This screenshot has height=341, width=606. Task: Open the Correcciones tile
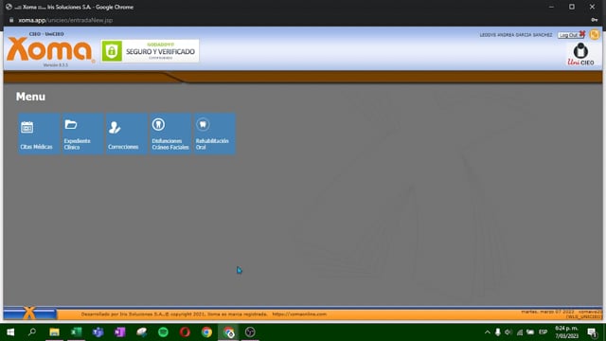(127, 134)
